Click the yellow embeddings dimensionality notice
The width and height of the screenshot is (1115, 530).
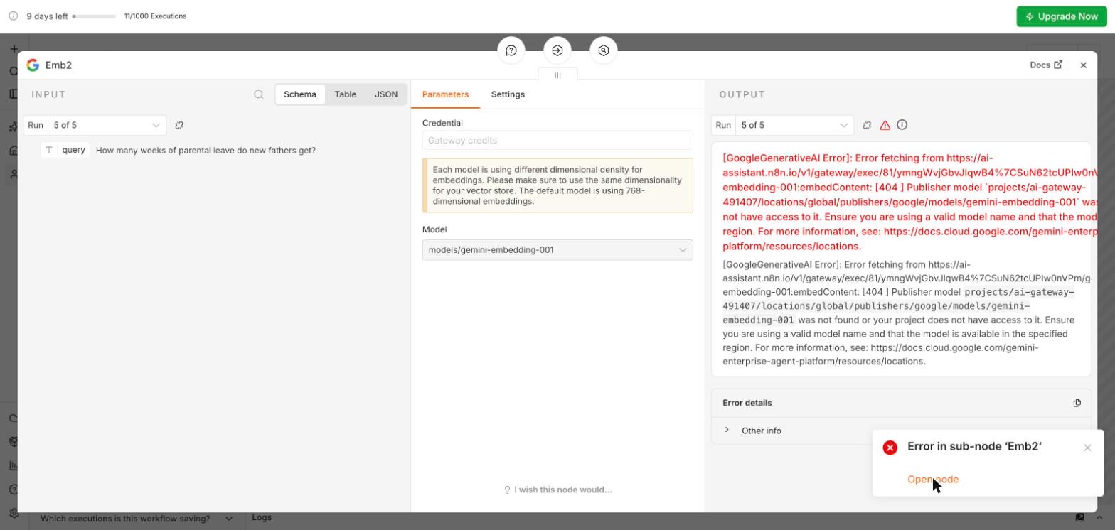(557, 185)
